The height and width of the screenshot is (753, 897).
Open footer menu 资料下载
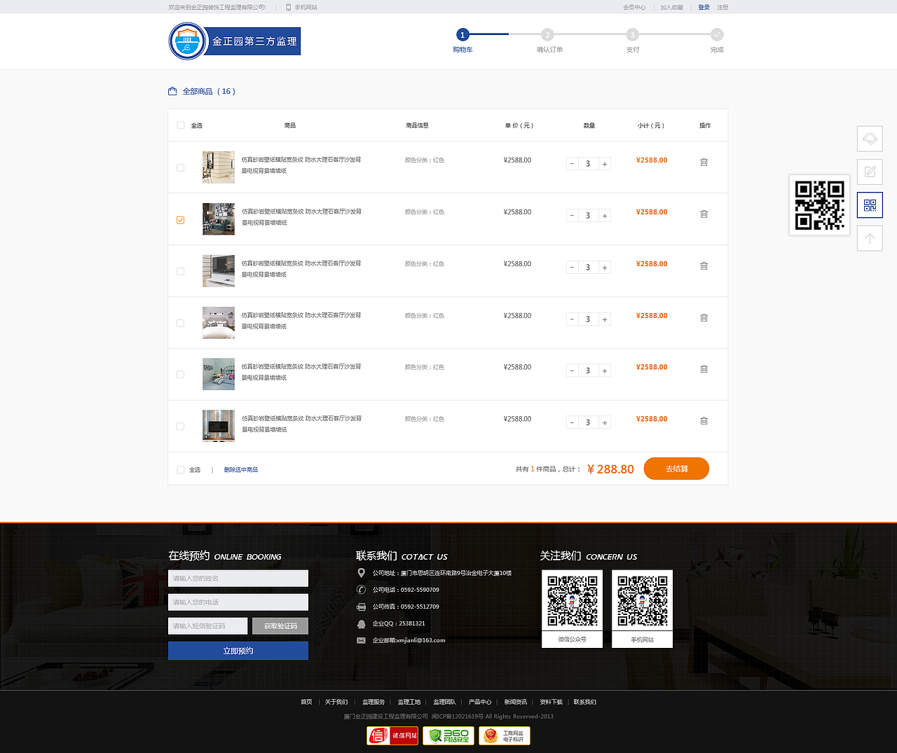coord(551,702)
